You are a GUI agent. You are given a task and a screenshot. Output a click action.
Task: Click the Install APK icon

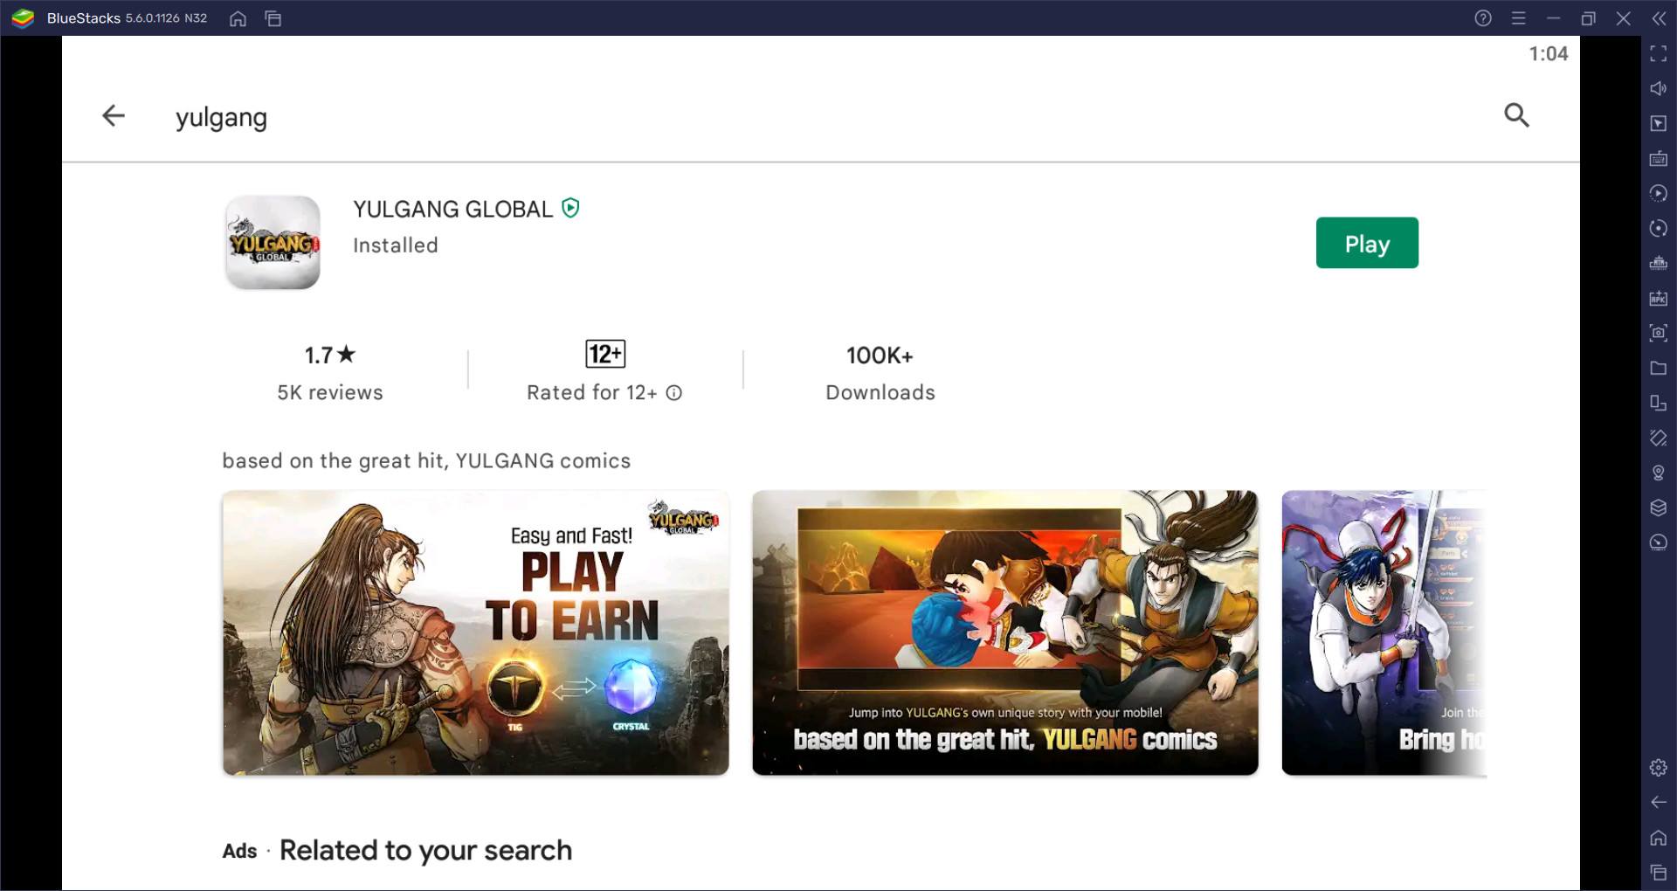[1658, 298]
